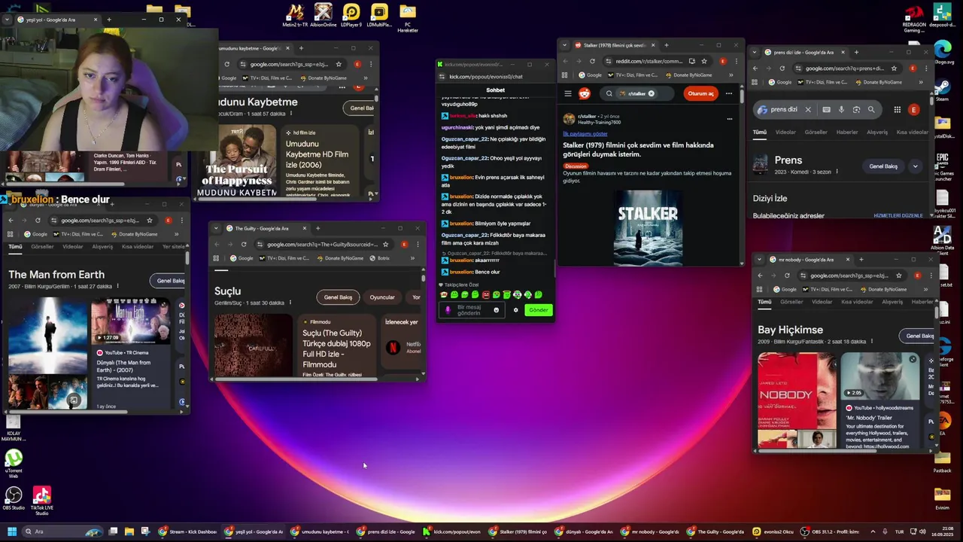Play the 'Mr. Nobody' Trailer video thumbnail
The width and height of the screenshot is (963, 542).
(x=879, y=376)
